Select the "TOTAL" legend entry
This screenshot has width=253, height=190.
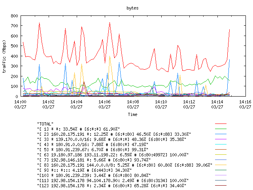click(45, 124)
